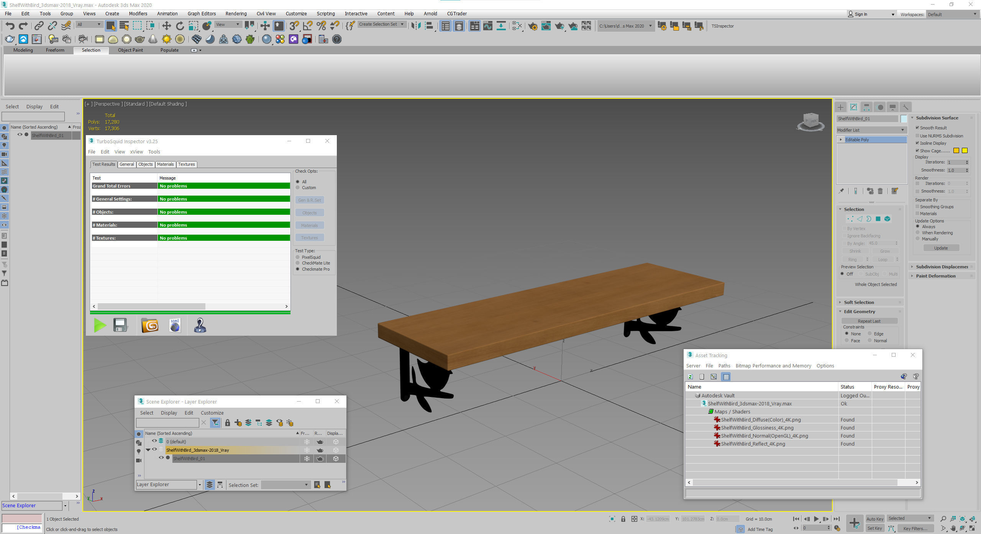Hide ShelfWithBird_01 eye in Layer Explorer
Screen dimensions: 981x534
[x=161, y=458]
